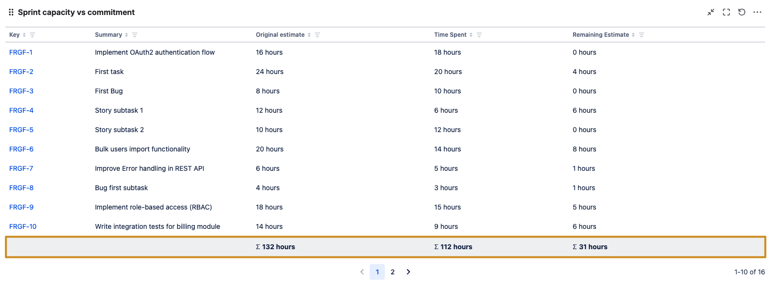
Task: Sort by the Remaining Estimate column
Action: pyautogui.click(x=633, y=35)
